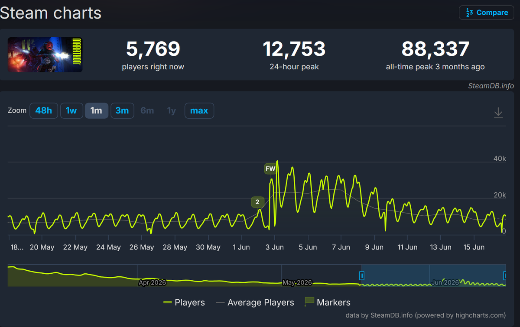Image resolution: width=520 pixels, height=327 pixels.
Task: Open the chart download menu icon
Action: pos(498,113)
